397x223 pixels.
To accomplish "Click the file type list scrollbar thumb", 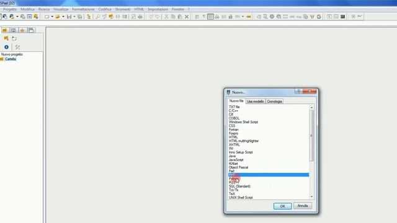I will coord(311,136).
